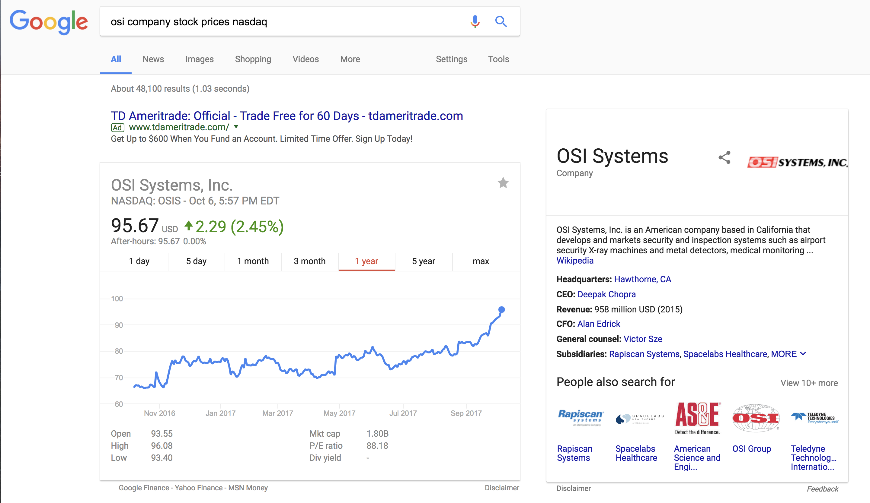Click the OSI Systems, Inc. stock title

coord(172,185)
